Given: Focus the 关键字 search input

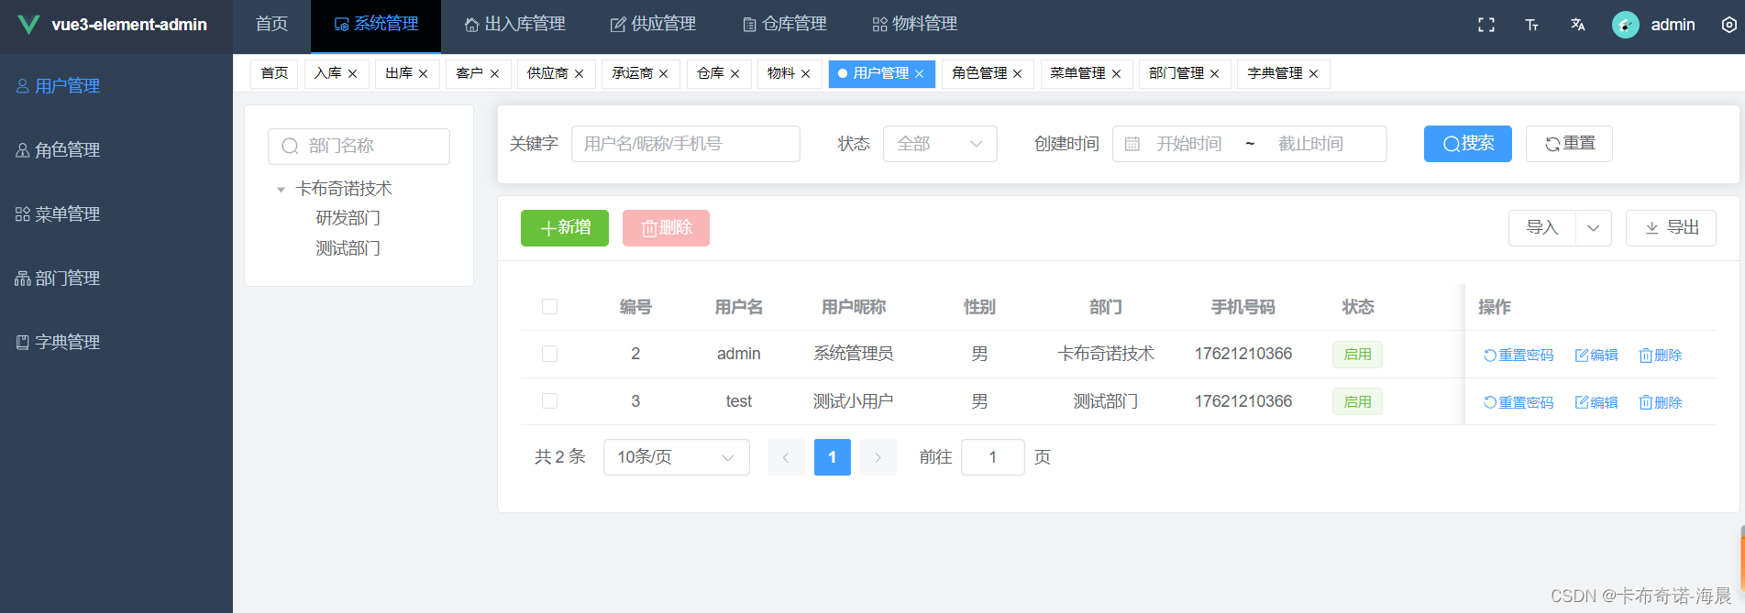Looking at the screenshot, I should point(686,144).
